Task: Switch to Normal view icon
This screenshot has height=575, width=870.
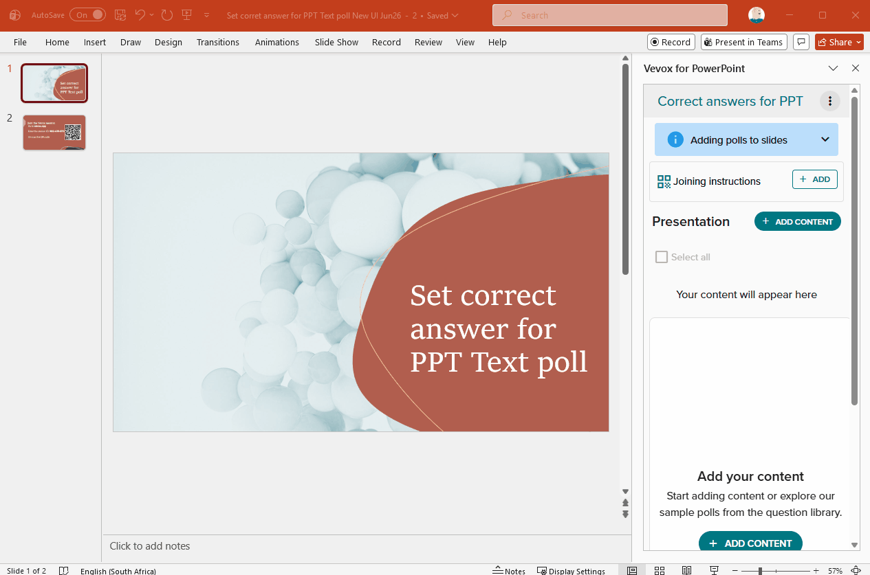Action: tap(632, 571)
